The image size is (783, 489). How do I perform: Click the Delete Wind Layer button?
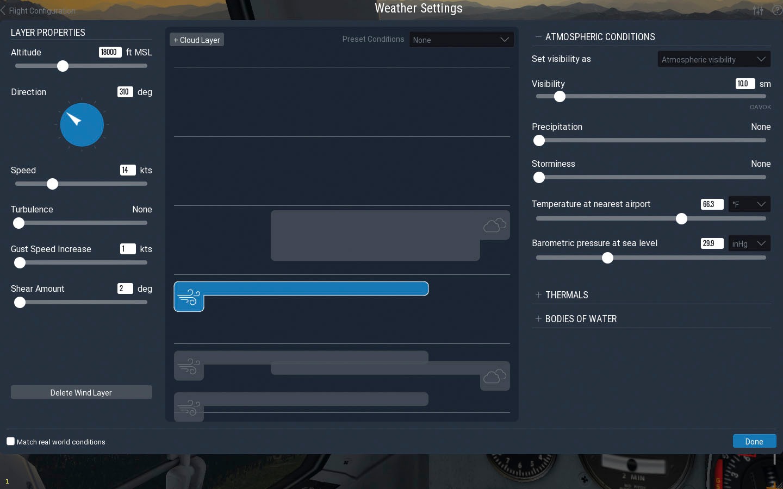tap(81, 392)
